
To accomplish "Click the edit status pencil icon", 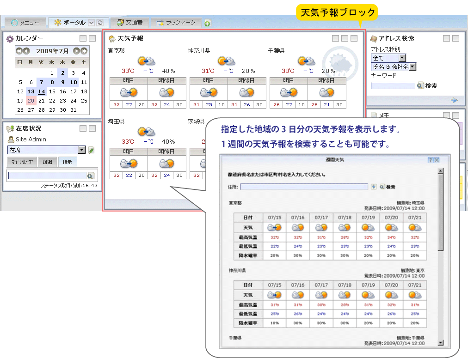I will [x=92, y=150].
